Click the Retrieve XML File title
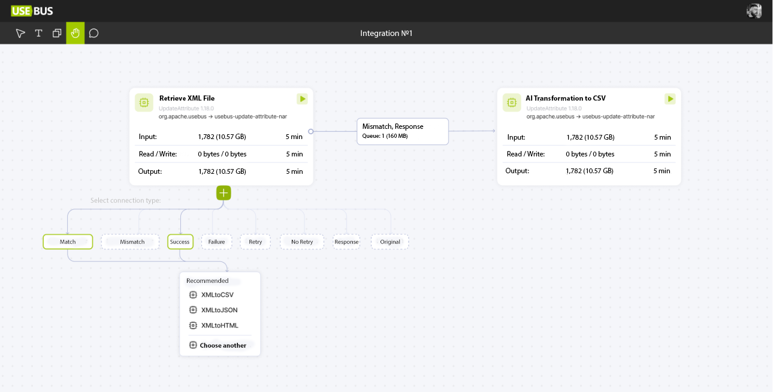The height and width of the screenshot is (392, 773). (187, 98)
